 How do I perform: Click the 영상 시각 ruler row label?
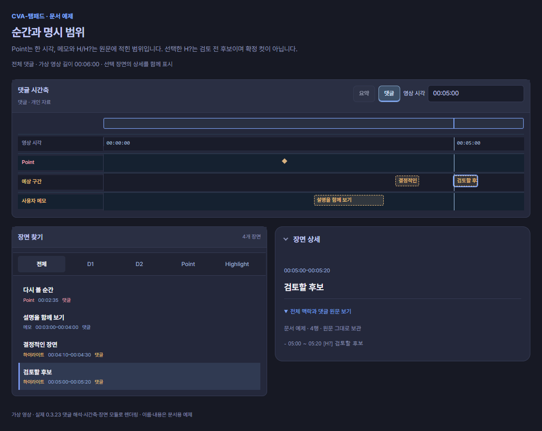point(31,143)
